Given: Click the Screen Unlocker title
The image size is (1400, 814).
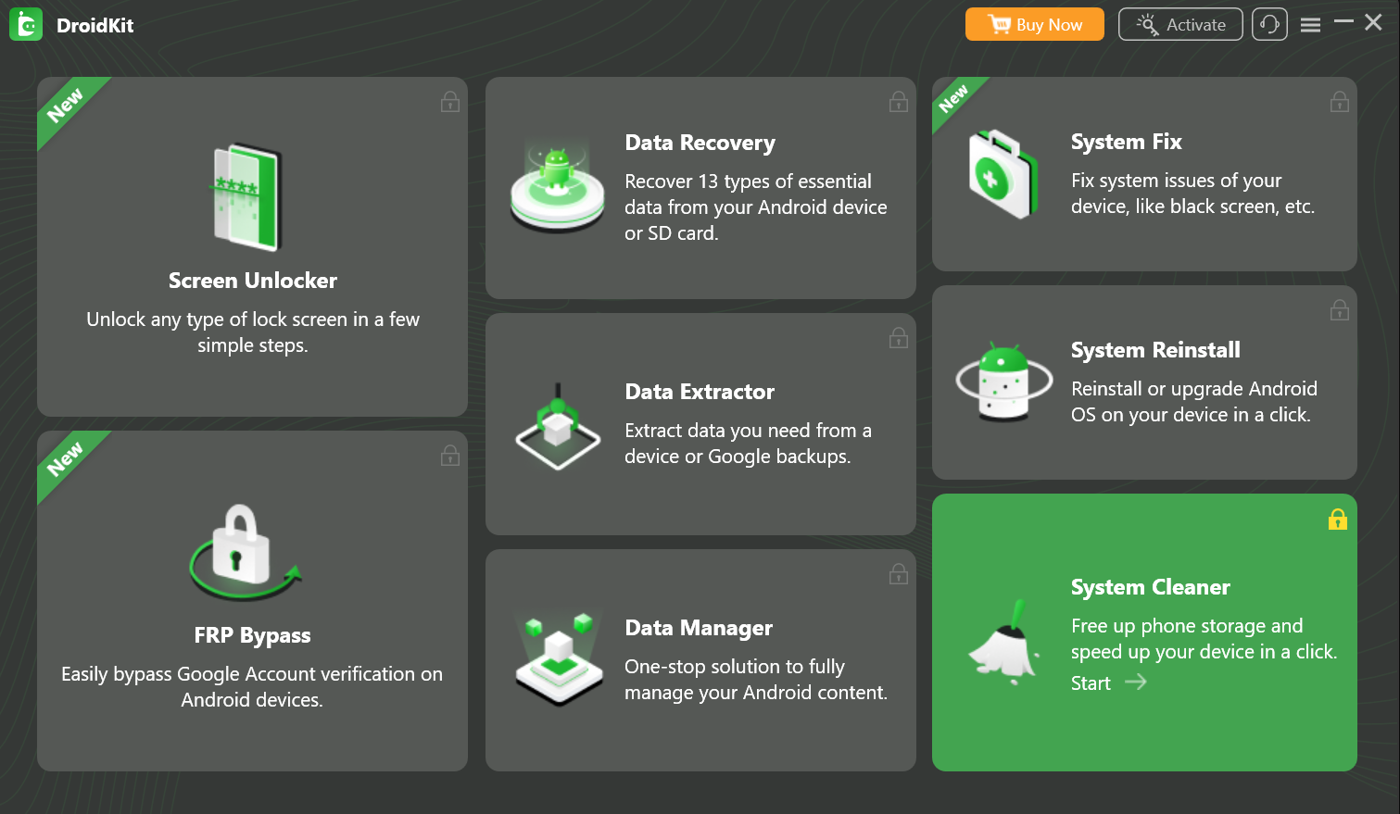Looking at the screenshot, I should [x=253, y=281].
